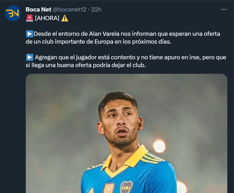Click the gold badge on the jersey
Screen dimensions: 234x193
(x=109, y=188)
